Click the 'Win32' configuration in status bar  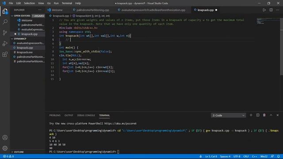click(264, 156)
